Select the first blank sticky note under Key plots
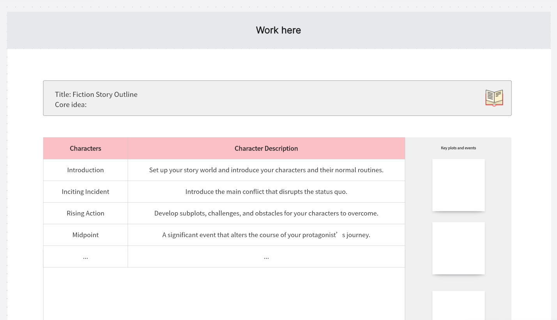 [458, 185]
